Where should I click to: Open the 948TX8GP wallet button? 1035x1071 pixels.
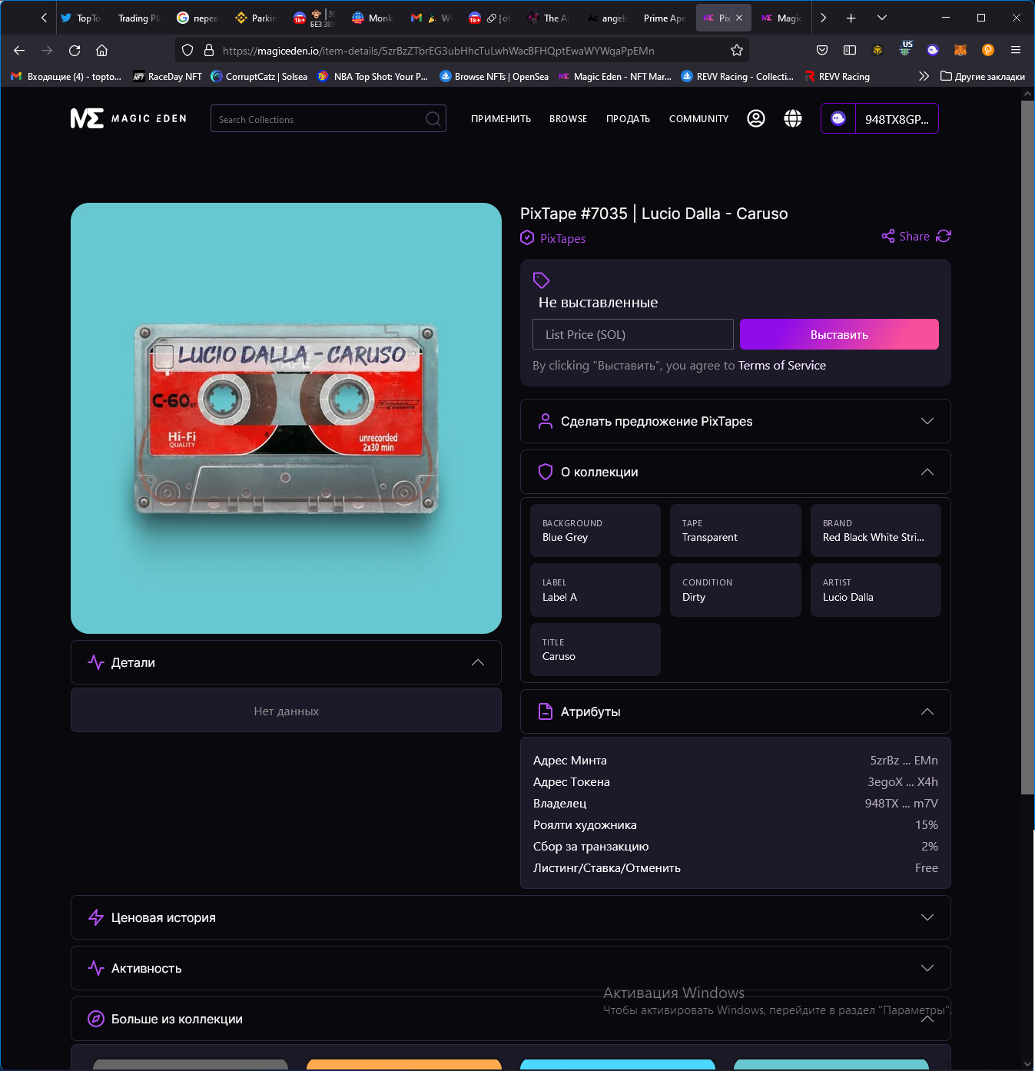click(880, 118)
